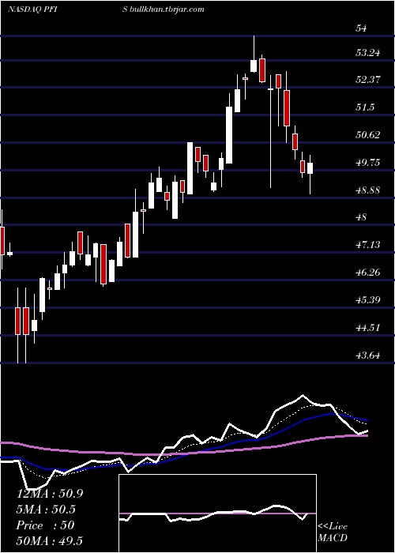Click the 50.62 price axis label

(368, 135)
